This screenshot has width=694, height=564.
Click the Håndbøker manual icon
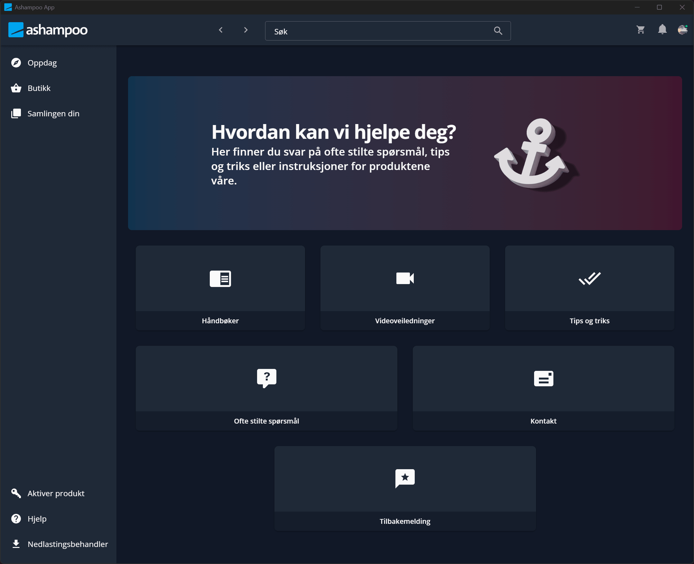[x=220, y=278]
